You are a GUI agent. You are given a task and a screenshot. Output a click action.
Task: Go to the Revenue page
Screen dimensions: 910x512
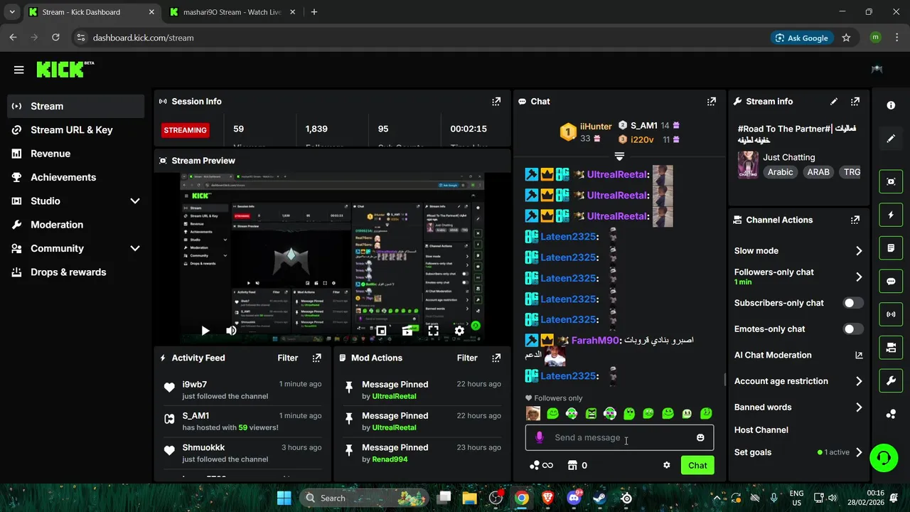click(x=76, y=154)
